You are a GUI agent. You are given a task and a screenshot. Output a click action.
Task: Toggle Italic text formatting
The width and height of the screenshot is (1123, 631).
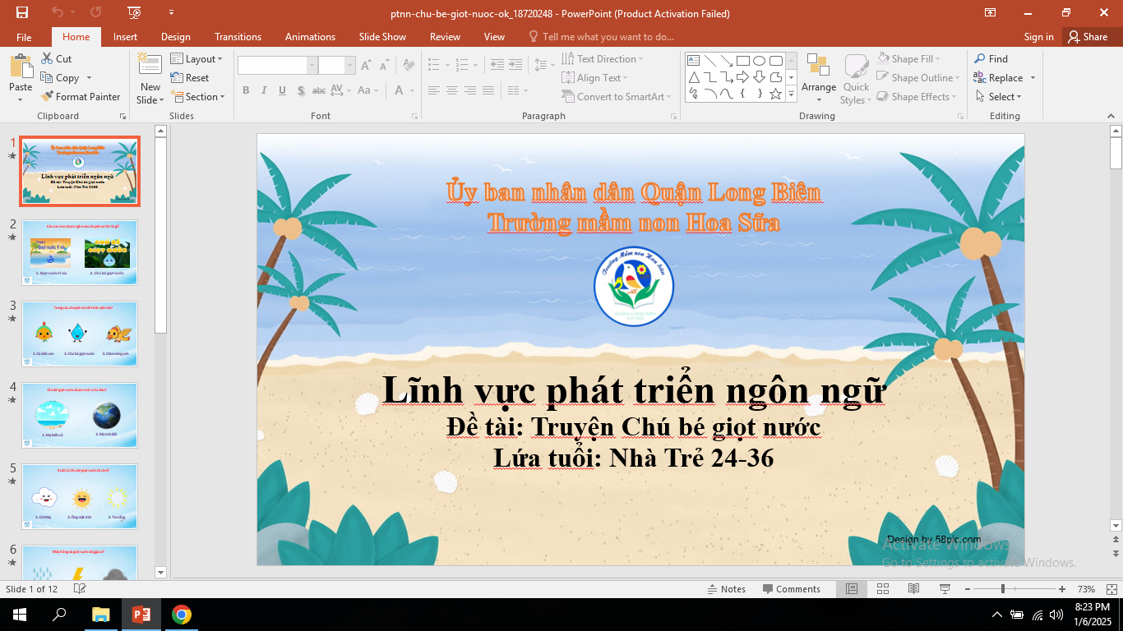pyautogui.click(x=264, y=90)
